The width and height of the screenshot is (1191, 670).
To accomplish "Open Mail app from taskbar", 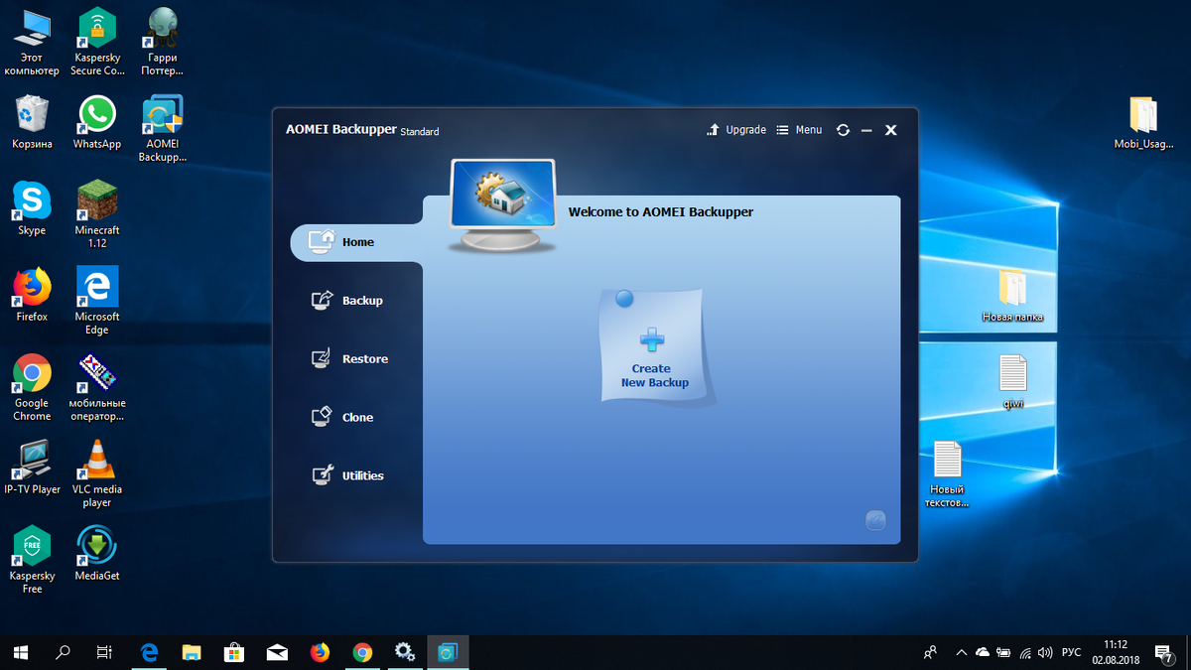I will pos(278,652).
